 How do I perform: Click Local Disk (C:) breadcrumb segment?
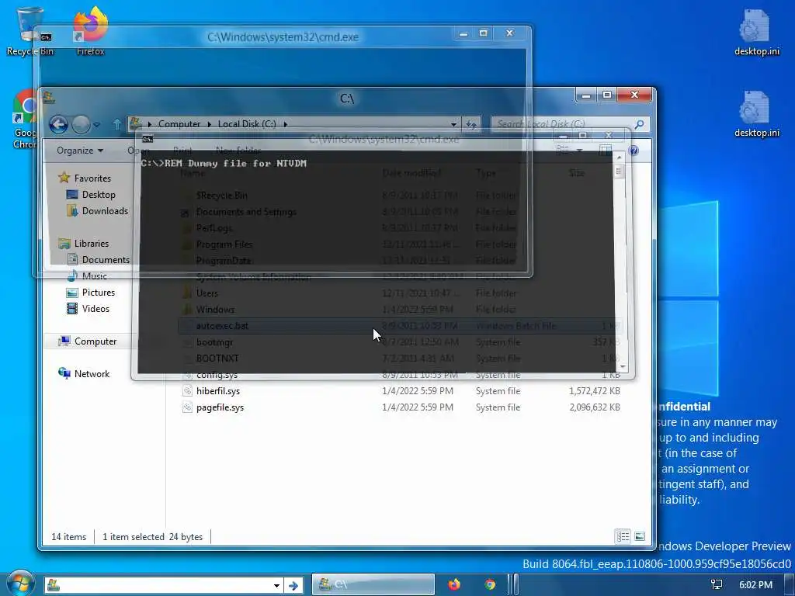coord(247,123)
